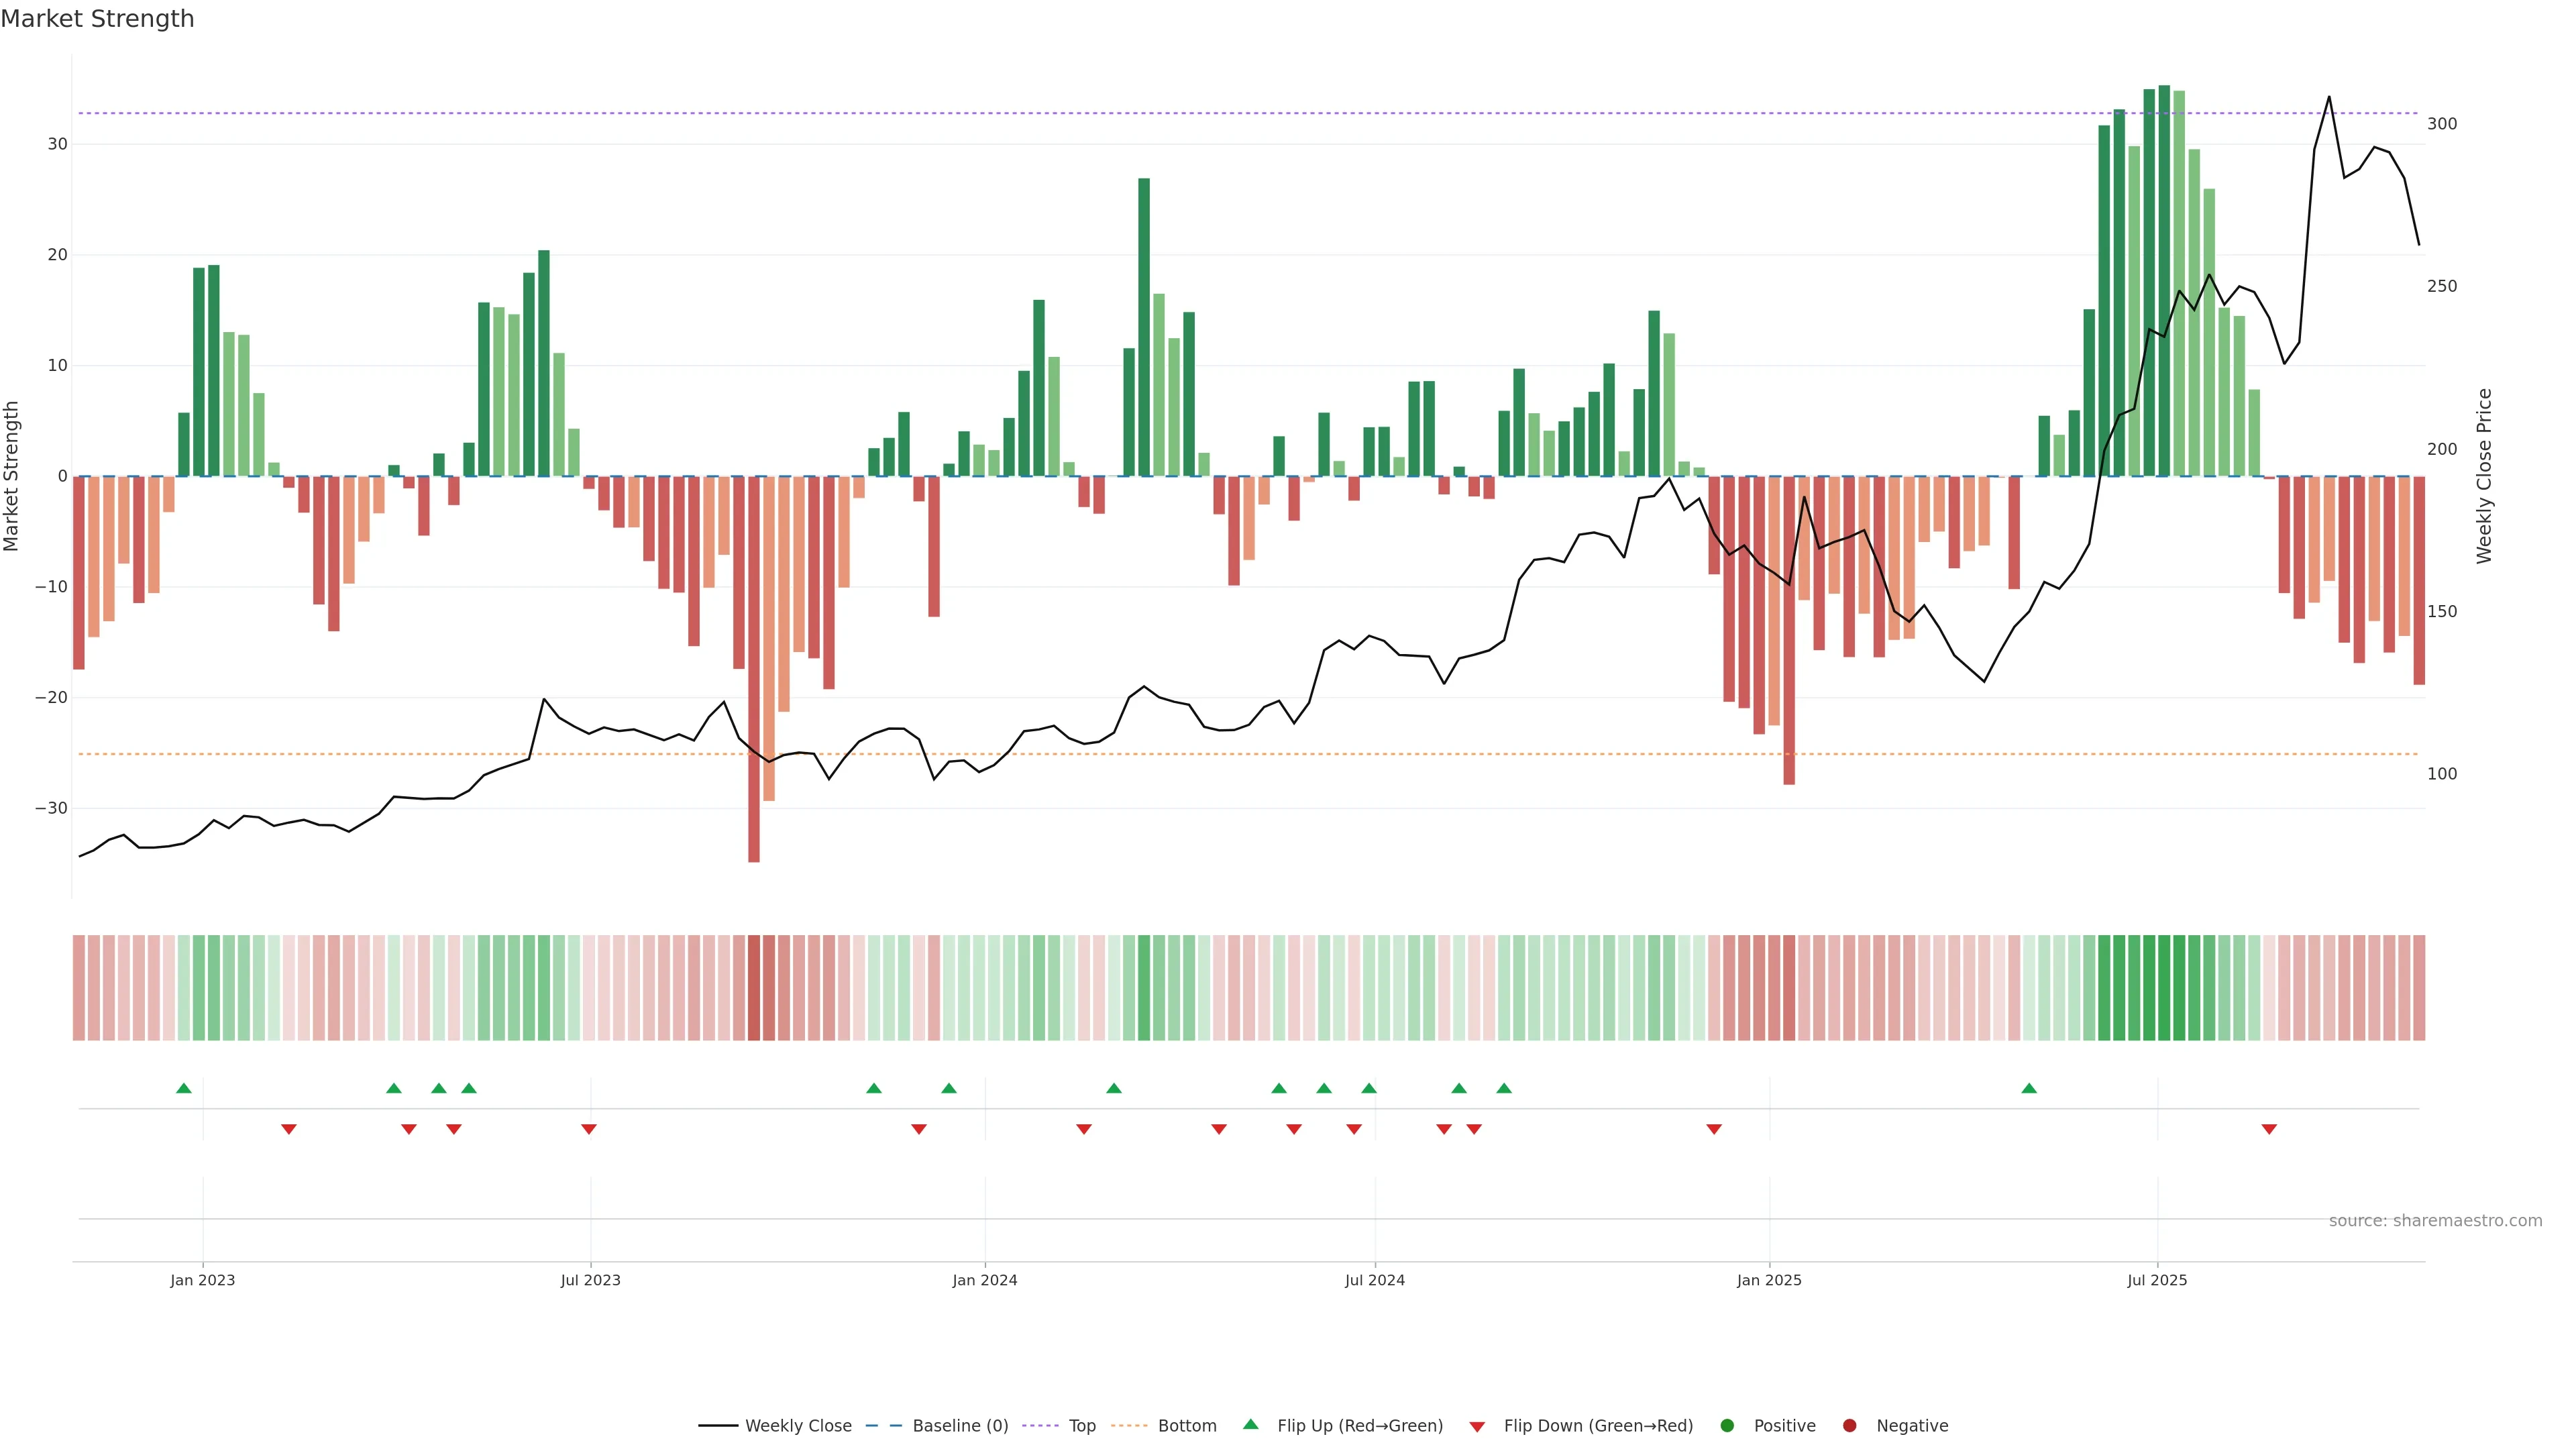2576x1449 pixels.
Task: Click the source: sharemaestro.com text
Action: [2435, 1221]
